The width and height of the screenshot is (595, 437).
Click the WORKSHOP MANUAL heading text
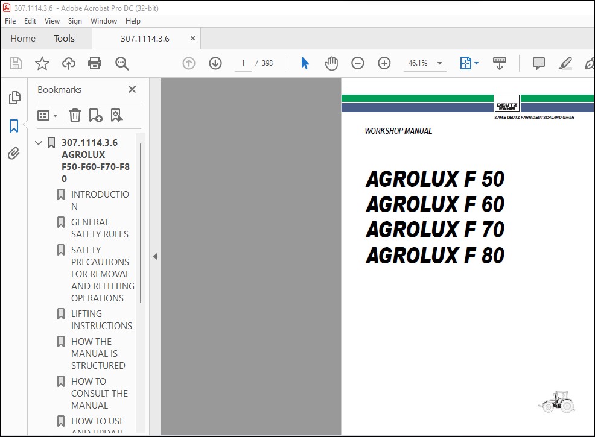(x=398, y=131)
